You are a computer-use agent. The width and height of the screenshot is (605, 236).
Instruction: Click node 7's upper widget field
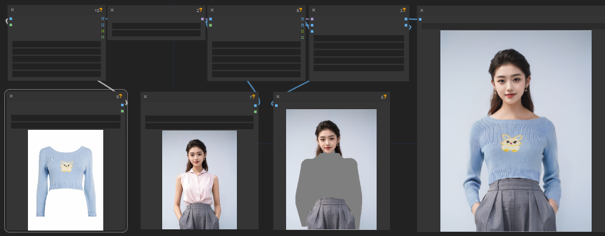coord(199,119)
